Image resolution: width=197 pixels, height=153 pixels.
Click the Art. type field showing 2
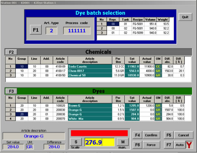[51, 31]
